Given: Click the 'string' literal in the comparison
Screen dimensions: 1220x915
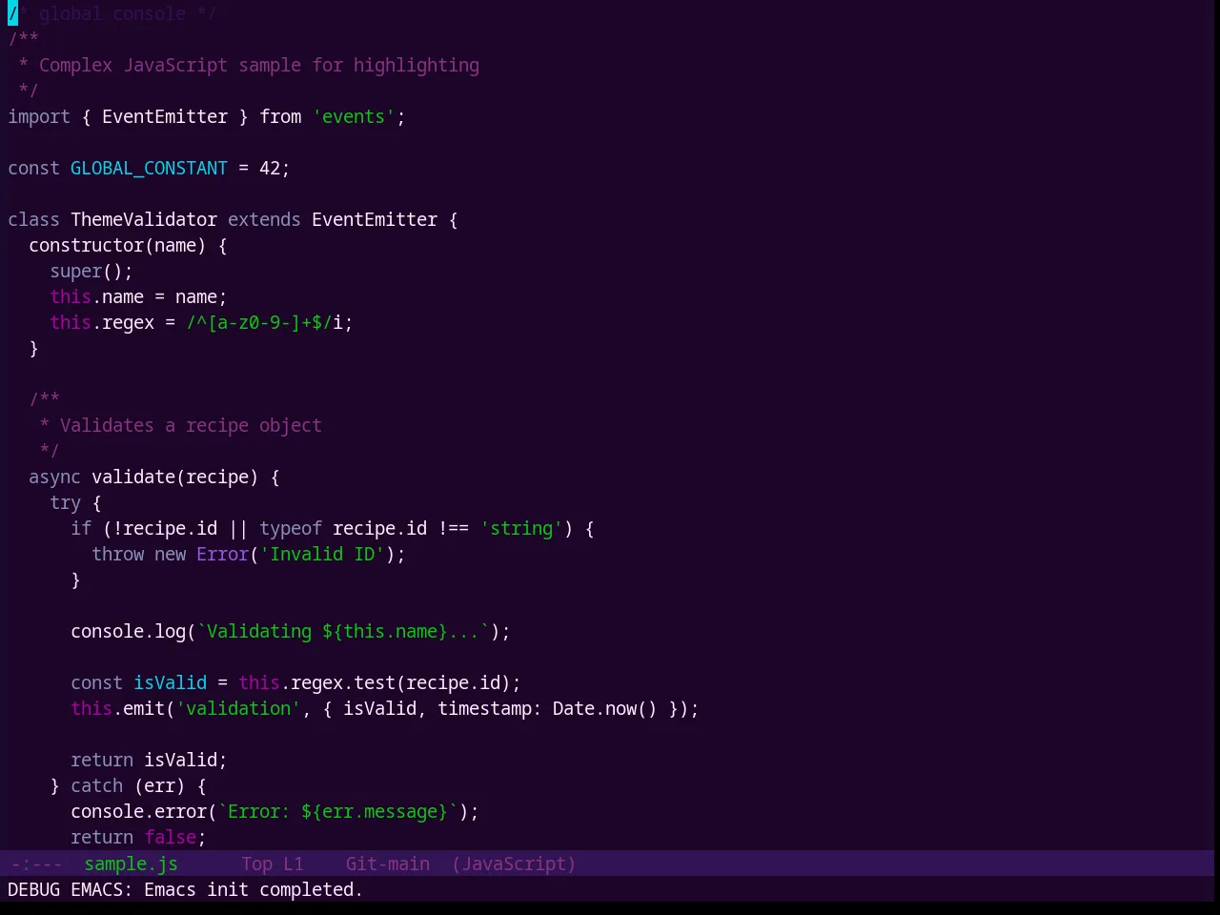Looking at the screenshot, I should click(x=521, y=528).
